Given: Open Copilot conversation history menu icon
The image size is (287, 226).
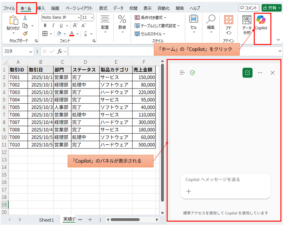Looking at the screenshot, I should [182, 73].
